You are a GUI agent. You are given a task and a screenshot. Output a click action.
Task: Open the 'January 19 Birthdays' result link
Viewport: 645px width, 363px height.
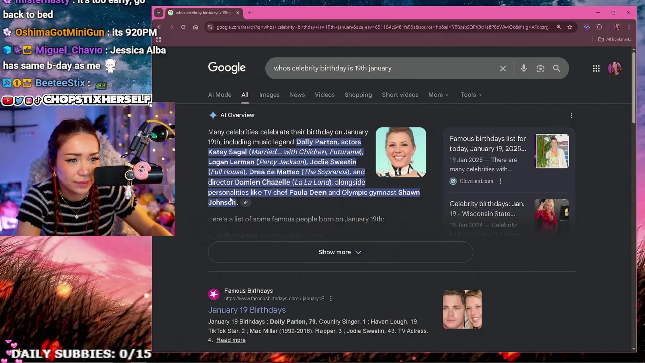(247, 310)
